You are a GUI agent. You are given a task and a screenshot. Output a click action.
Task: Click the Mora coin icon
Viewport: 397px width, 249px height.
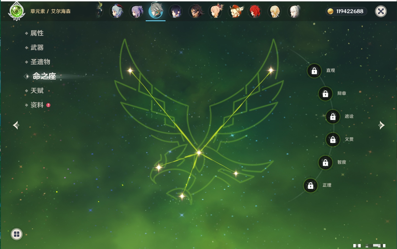(x=330, y=11)
